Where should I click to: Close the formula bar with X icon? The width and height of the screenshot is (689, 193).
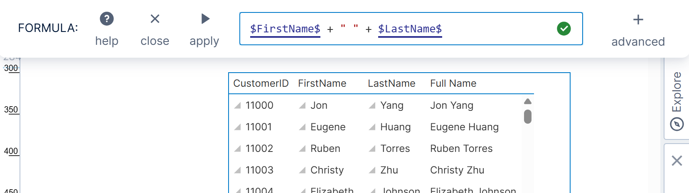155,19
